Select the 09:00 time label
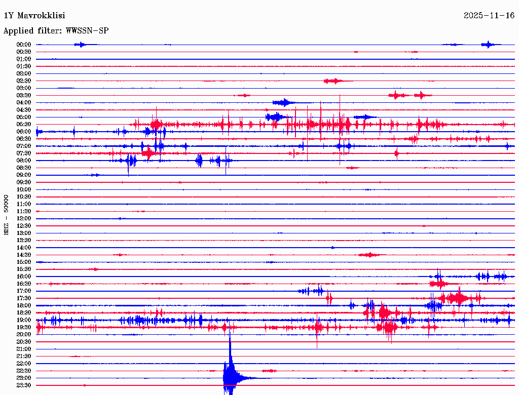The height and width of the screenshot is (395, 519). (24, 175)
